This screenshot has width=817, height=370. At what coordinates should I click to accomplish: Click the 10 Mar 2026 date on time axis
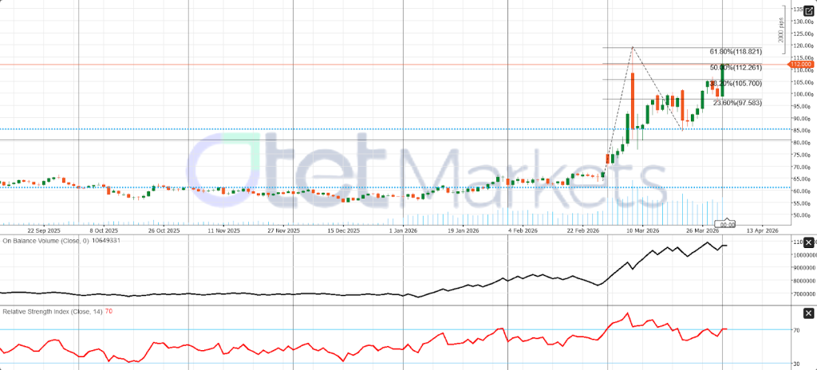[642, 230]
